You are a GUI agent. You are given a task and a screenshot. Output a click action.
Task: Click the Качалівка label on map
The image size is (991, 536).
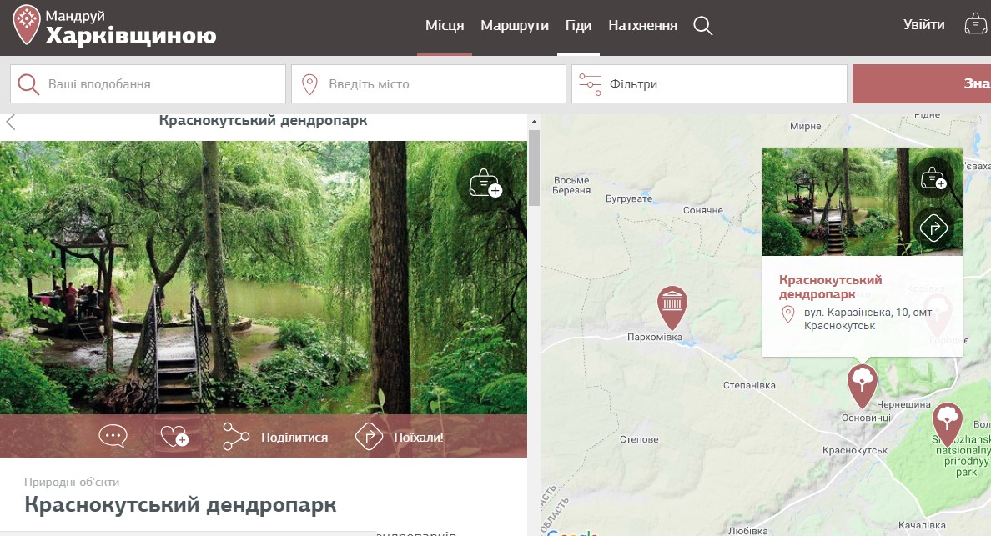[x=922, y=525]
